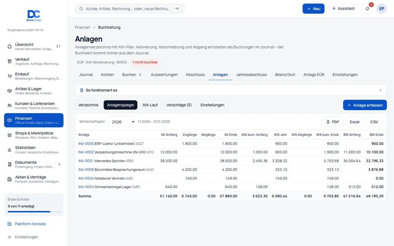Click the AfA Jahr column header
This screenshot has width=394, height=246.
(280, 135)
